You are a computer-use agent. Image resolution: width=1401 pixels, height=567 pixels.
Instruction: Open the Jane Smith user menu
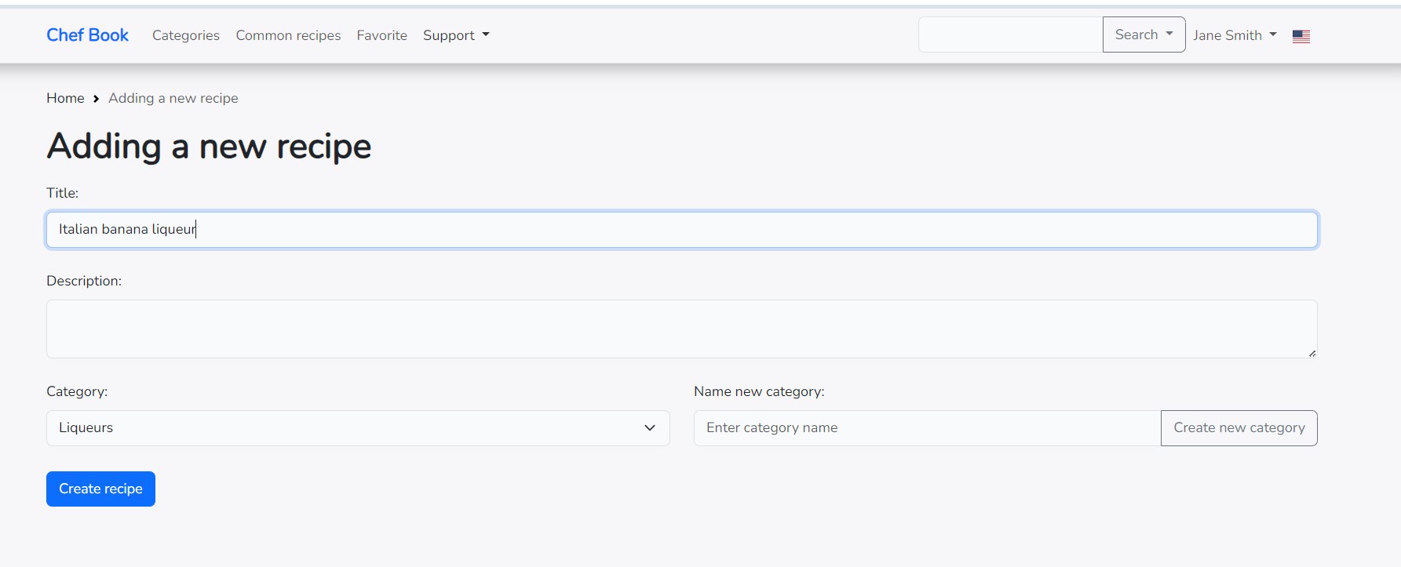click(1234, 35)
